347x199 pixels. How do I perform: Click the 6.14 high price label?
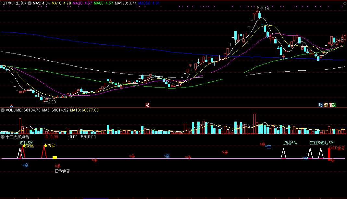click(x=265, y=9)
